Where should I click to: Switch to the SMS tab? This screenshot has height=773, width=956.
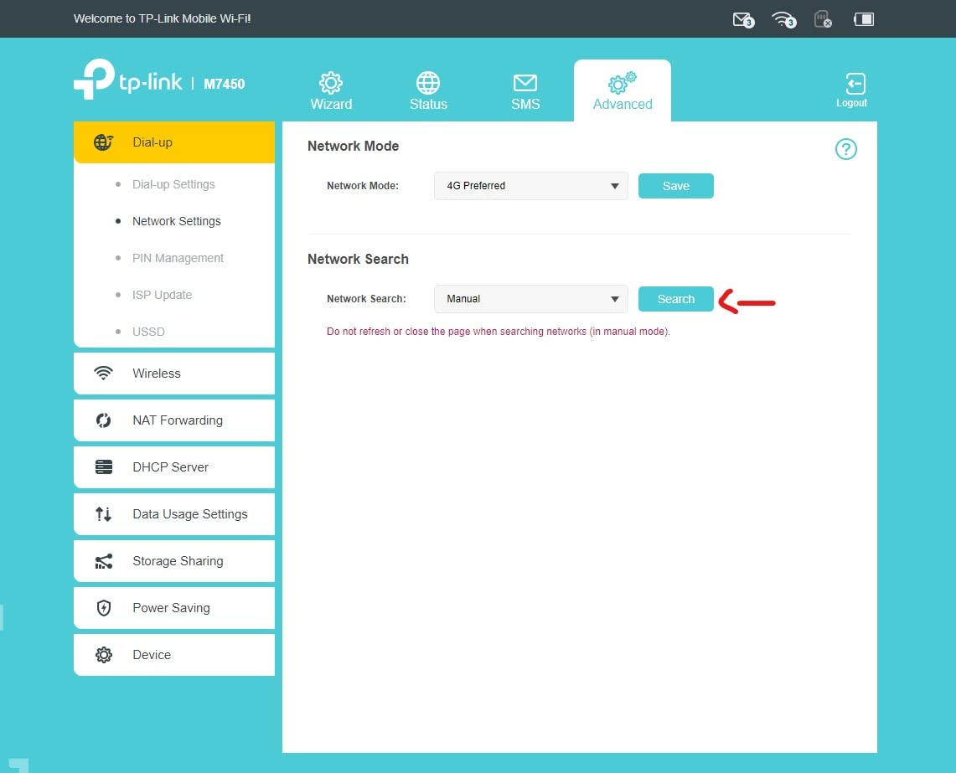click(525, 91)
